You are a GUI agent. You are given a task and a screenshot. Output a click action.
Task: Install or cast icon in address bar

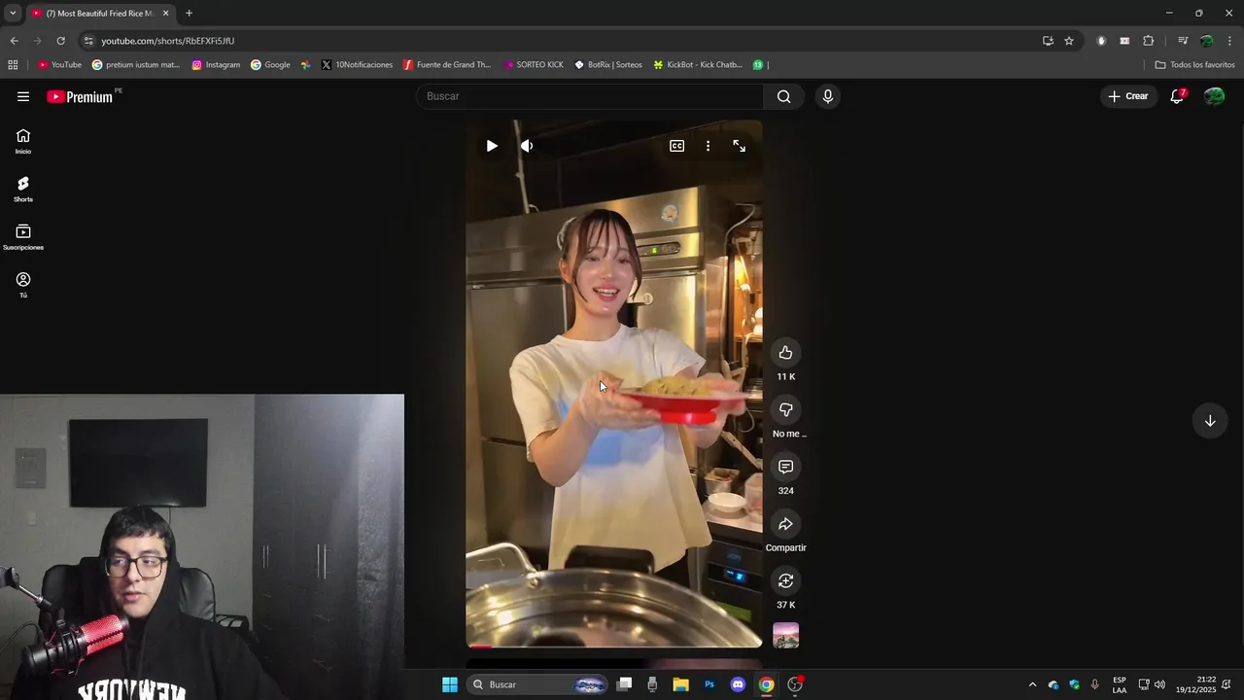(x=1048, y=41)
